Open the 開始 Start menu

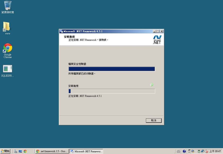click(x=5, y=151)
